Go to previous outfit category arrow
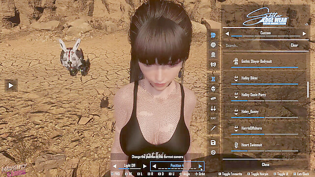315x177 pixels. pos(227,34)
